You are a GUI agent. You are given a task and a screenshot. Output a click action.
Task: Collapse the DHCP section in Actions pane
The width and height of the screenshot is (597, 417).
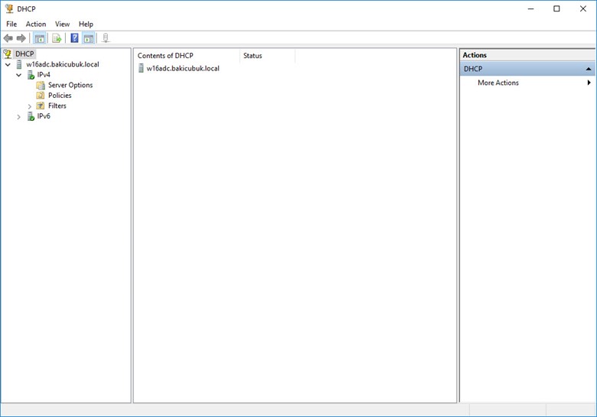[x=588, y=69]
